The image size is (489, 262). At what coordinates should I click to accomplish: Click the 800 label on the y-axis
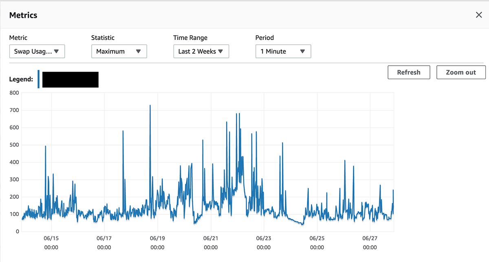[x=14, y=93]
